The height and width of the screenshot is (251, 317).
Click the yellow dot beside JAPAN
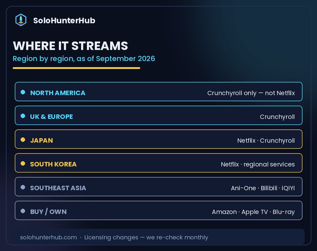coord(23,140)
